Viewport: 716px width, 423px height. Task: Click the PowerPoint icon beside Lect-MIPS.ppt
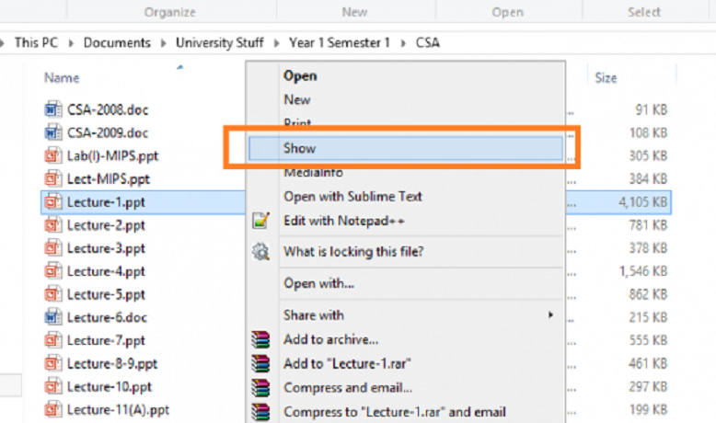(x=52, y=178)
